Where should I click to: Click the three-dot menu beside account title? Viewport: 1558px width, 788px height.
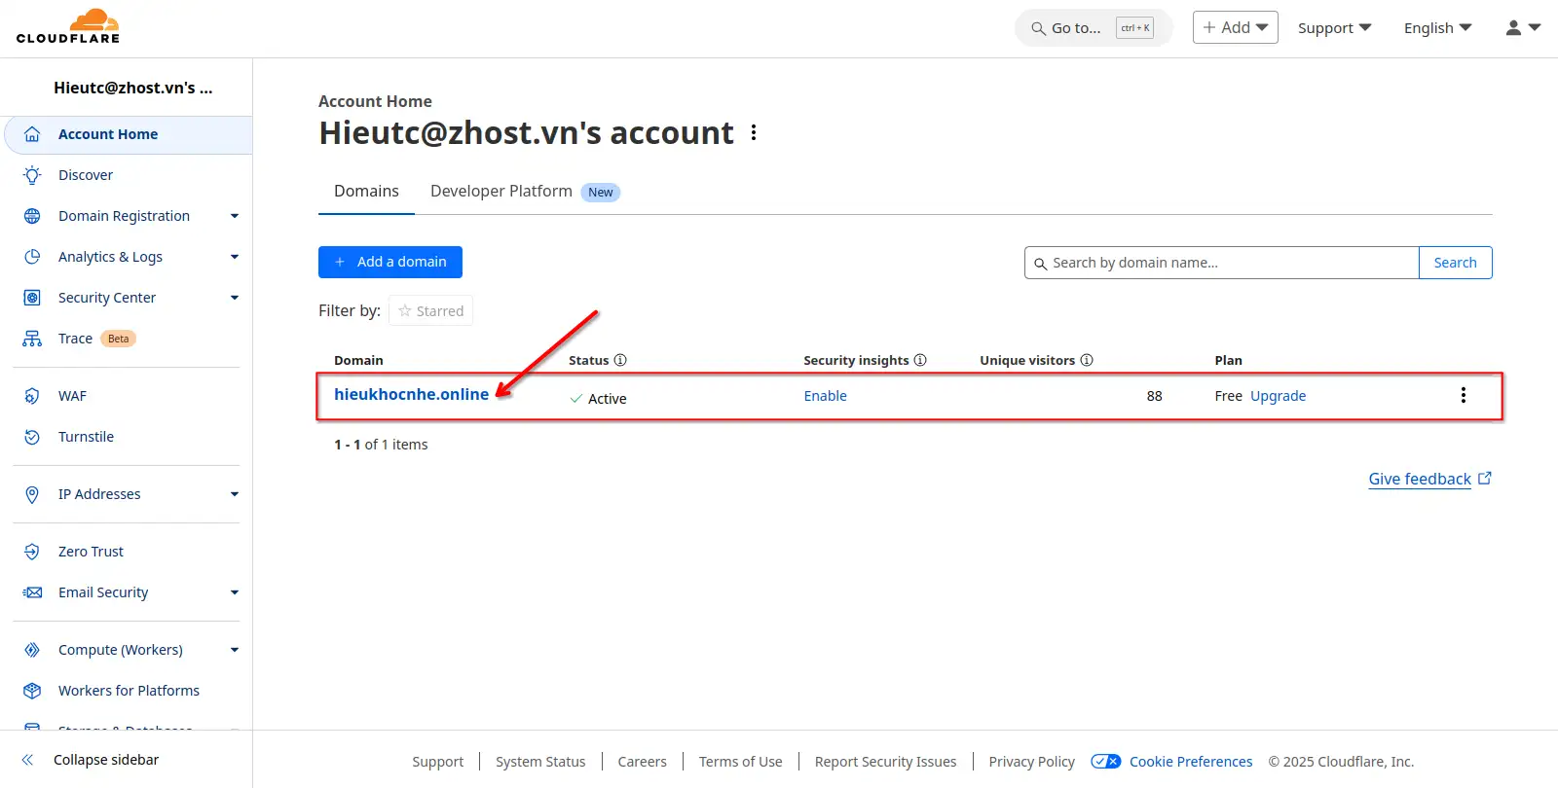(754, 132)
